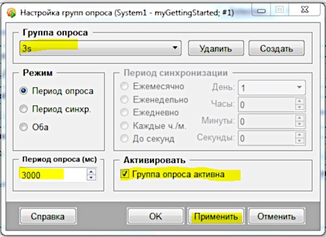Decrease the polling period with down arrow
The width and height of the screenshot is (326, 237).
coord(91,178)
